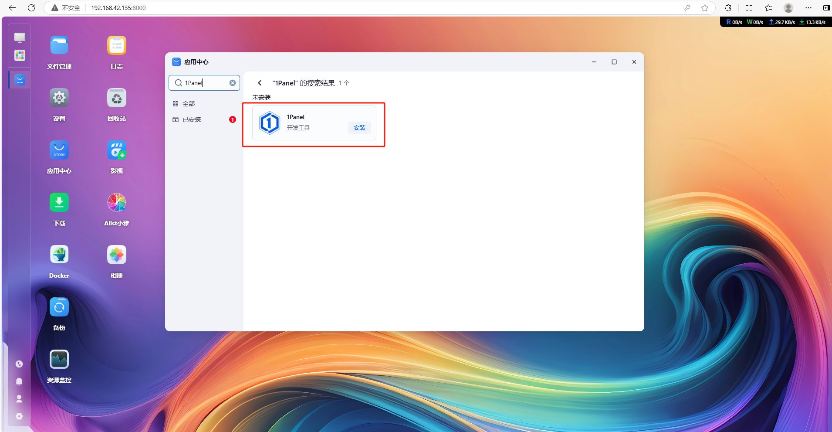
Task: Open user profile icon in sidebar
Action: coord(19,399)
